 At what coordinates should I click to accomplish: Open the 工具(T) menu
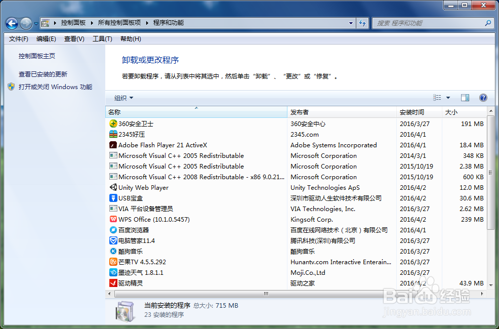pos(102,39)
